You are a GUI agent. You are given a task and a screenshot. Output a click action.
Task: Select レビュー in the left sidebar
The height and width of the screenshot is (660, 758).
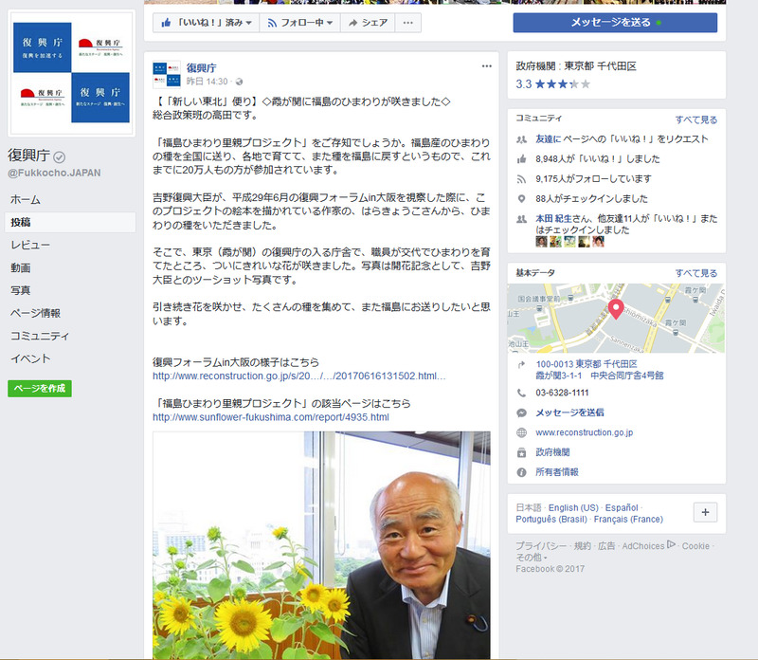[30, 245]
